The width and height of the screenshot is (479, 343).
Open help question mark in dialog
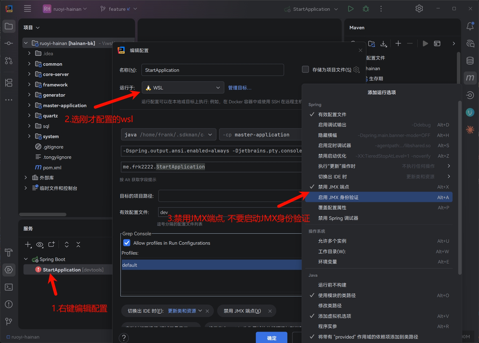coord(124,338)
